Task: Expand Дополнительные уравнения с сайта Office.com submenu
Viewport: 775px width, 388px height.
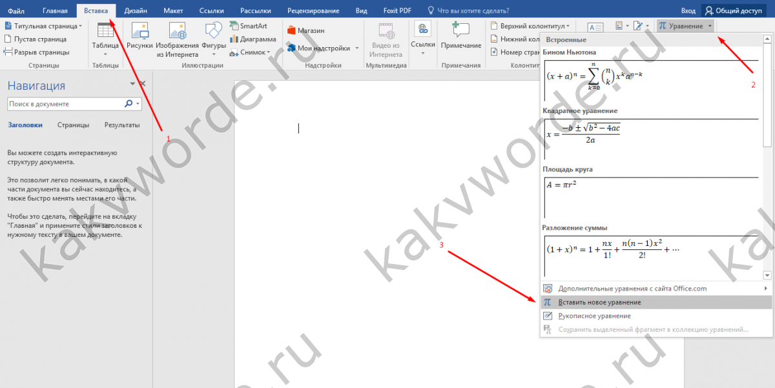Action: 766,289
